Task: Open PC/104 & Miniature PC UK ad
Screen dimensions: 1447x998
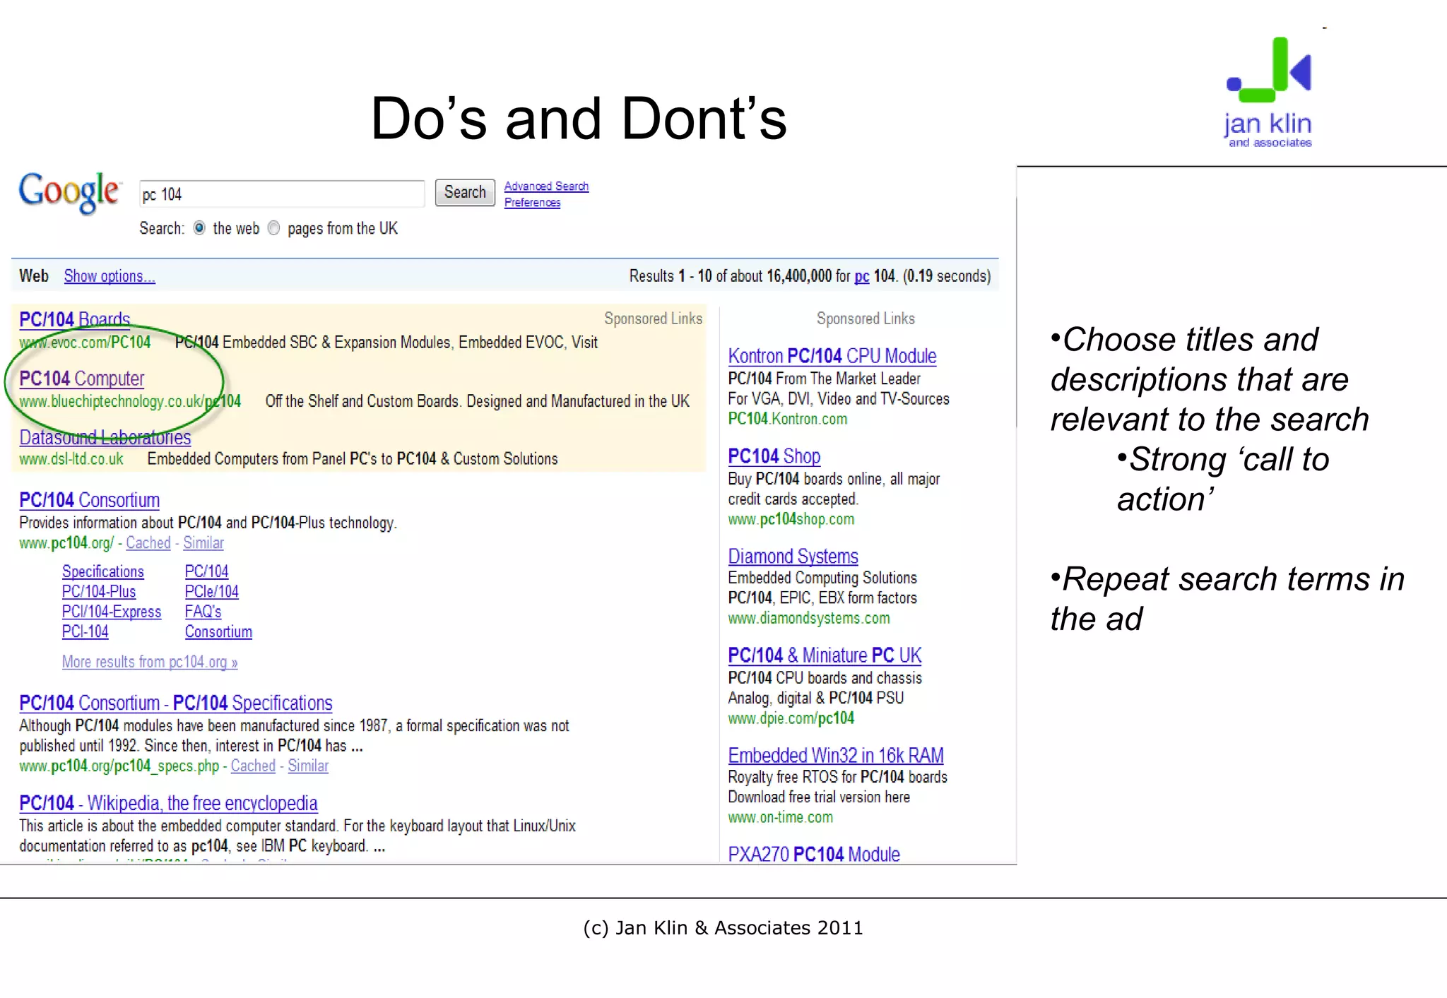Action: pos(825,655)
